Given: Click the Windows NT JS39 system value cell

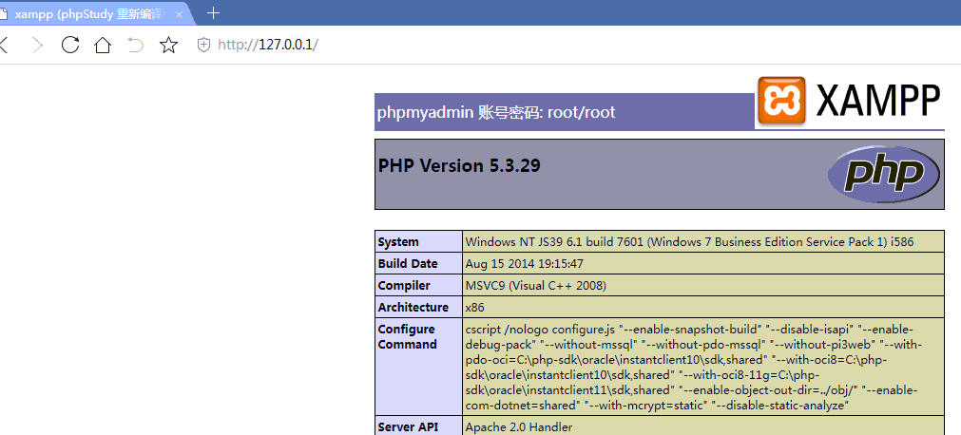Looking at the screenshot, I should [703, 242].
